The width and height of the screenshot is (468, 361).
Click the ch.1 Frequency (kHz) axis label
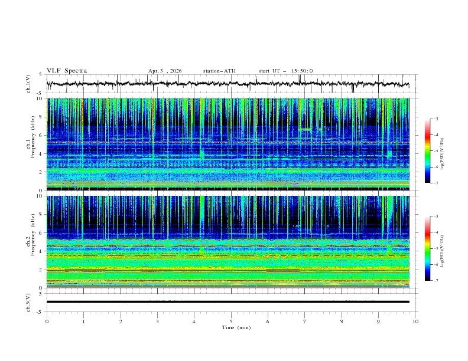tap(34, 137)
